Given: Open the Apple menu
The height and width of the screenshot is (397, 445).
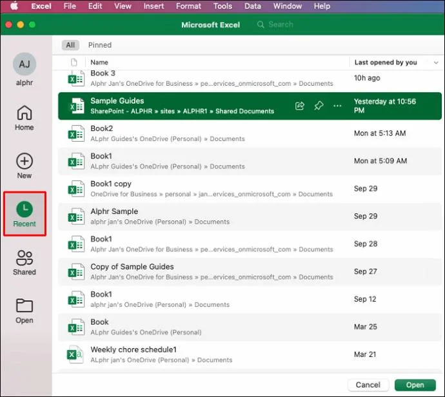Looking at the screenshot, I should tap(14, 6).
